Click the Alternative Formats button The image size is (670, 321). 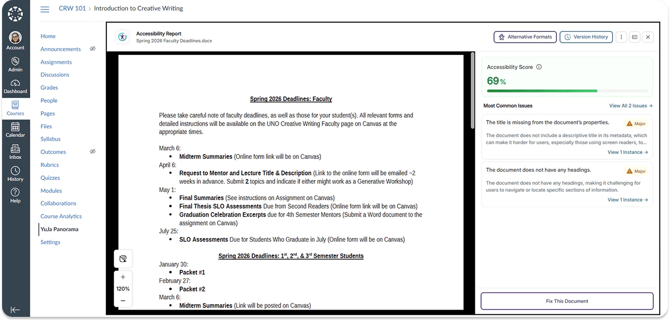(x=525, y=37)
